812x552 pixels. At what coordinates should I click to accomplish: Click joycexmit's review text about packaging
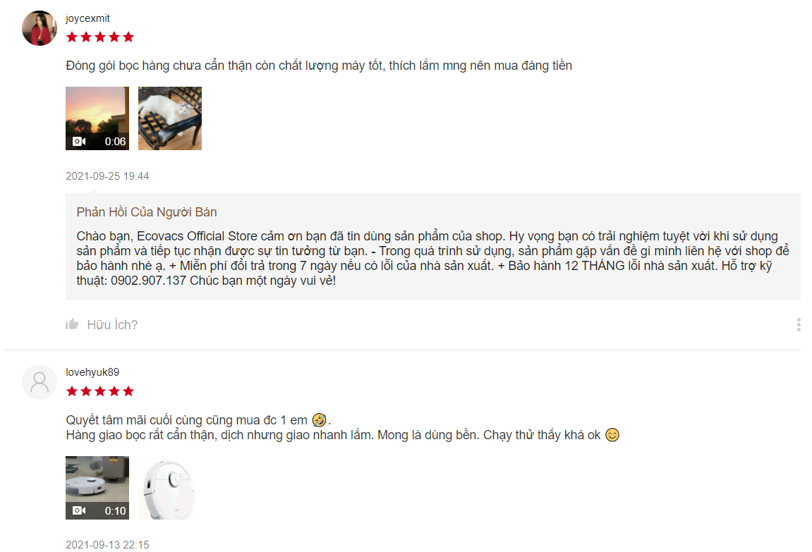tap(319, 66)
